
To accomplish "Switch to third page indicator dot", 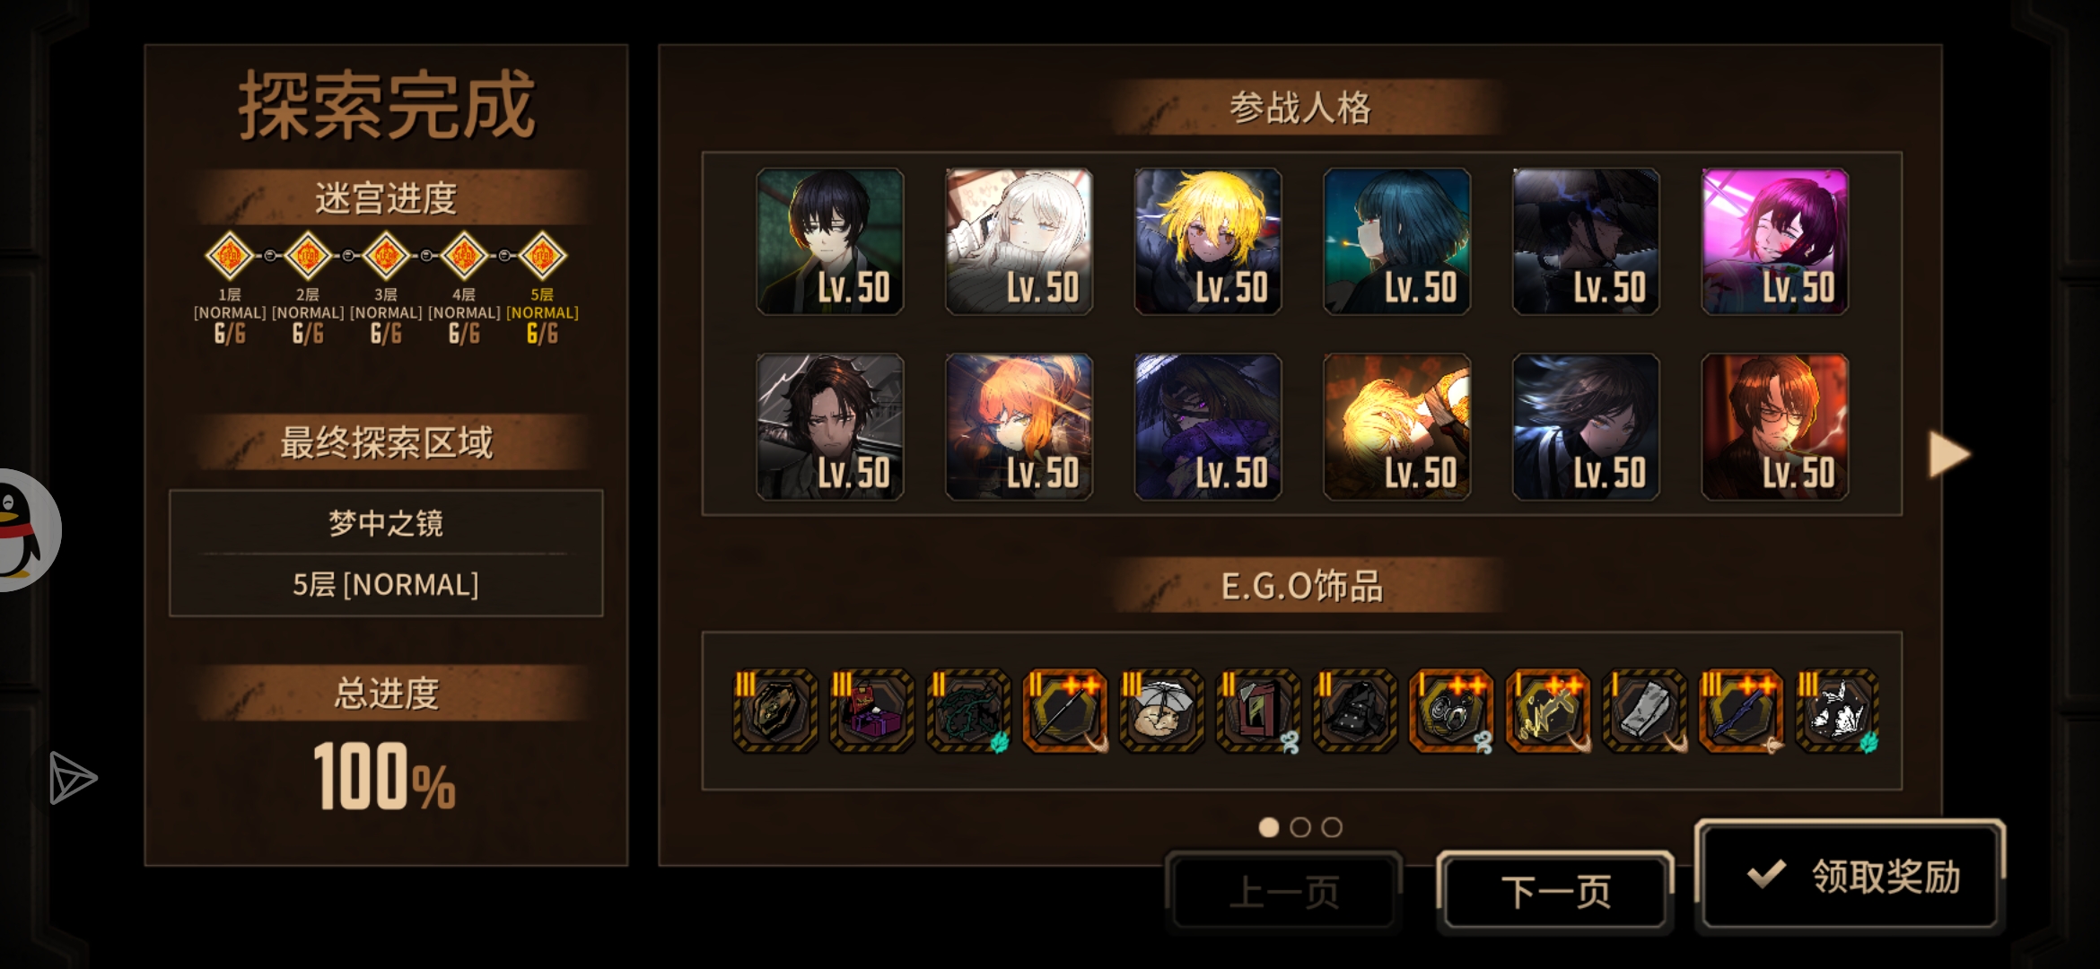I will click(1332, 827).
